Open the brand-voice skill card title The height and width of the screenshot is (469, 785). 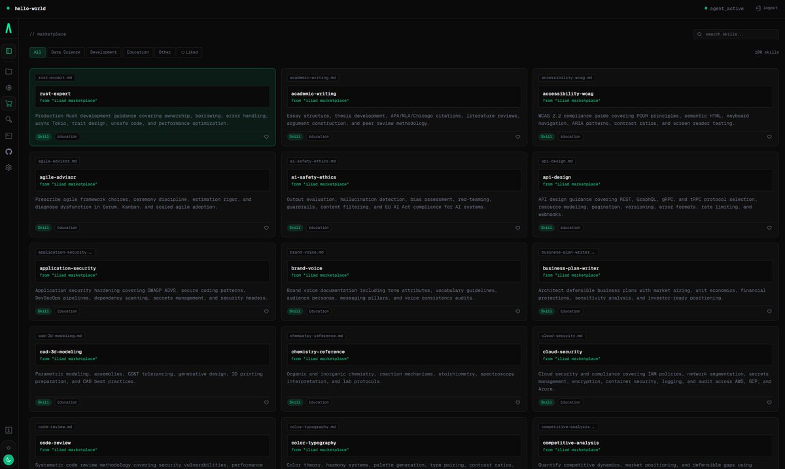pyautogui.click(x=307, y=268)
